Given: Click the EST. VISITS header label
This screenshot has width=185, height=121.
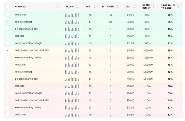Looking at the screenshot, I should click(x=108, y=7).
